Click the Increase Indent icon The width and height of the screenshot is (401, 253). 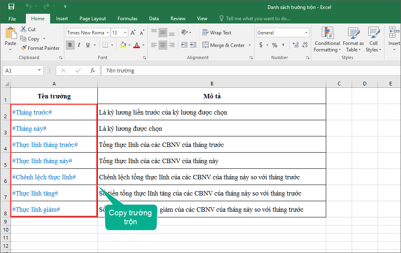tap(193, 45)
